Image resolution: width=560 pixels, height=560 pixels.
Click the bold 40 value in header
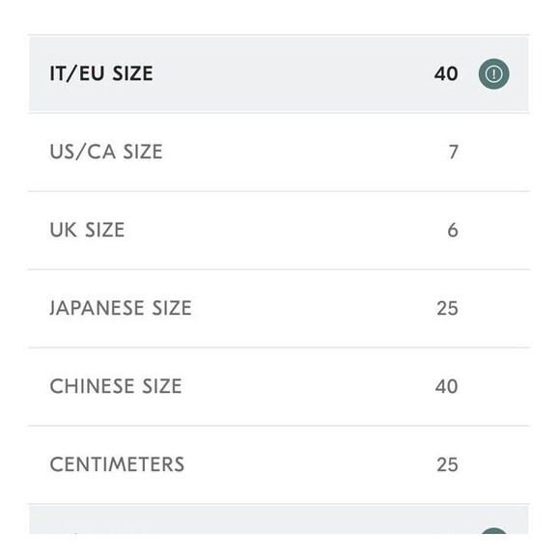(446, 74)
